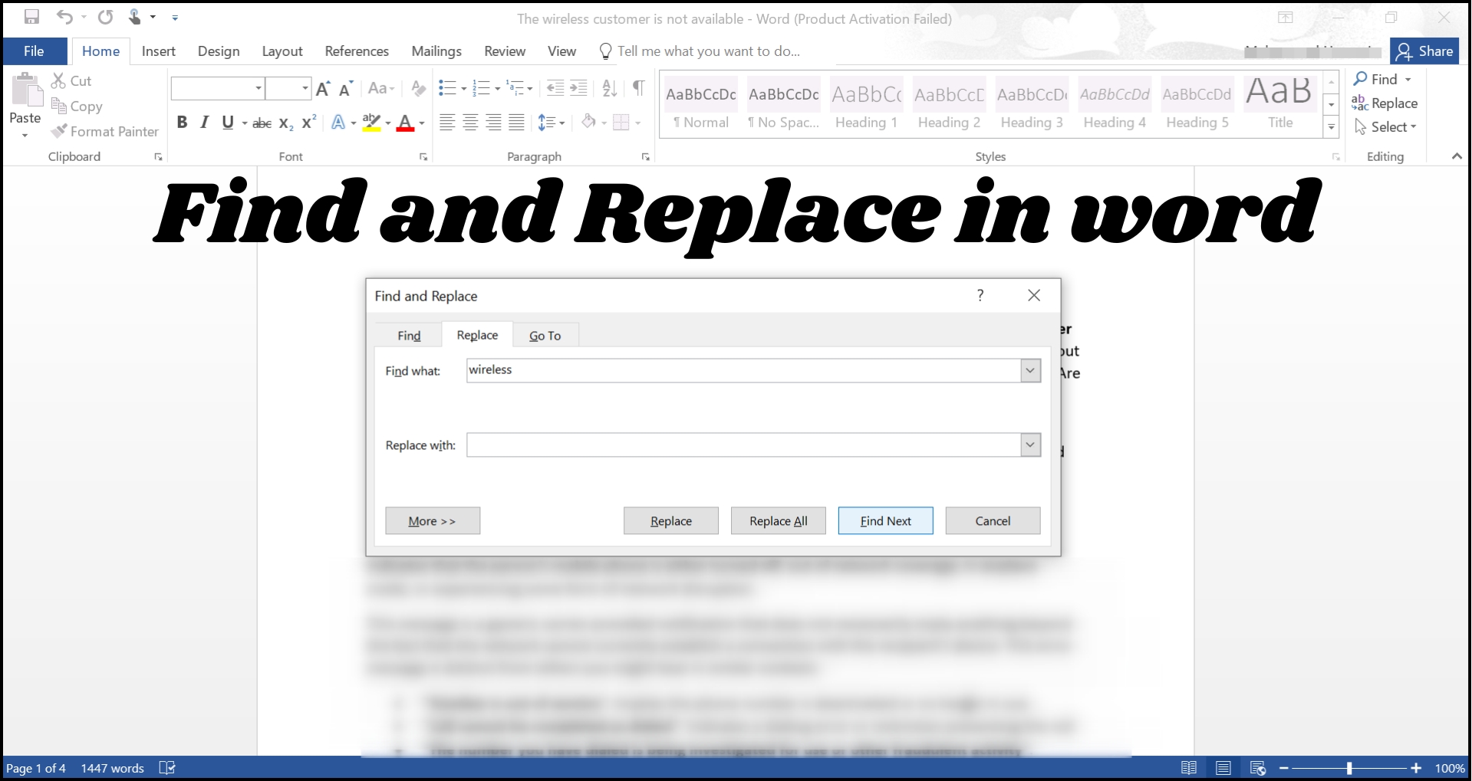Toggle Show/Hide paragraph marks
This screenshot has width=1472, height=781.
pyautogui.click(x=639, y=88)
